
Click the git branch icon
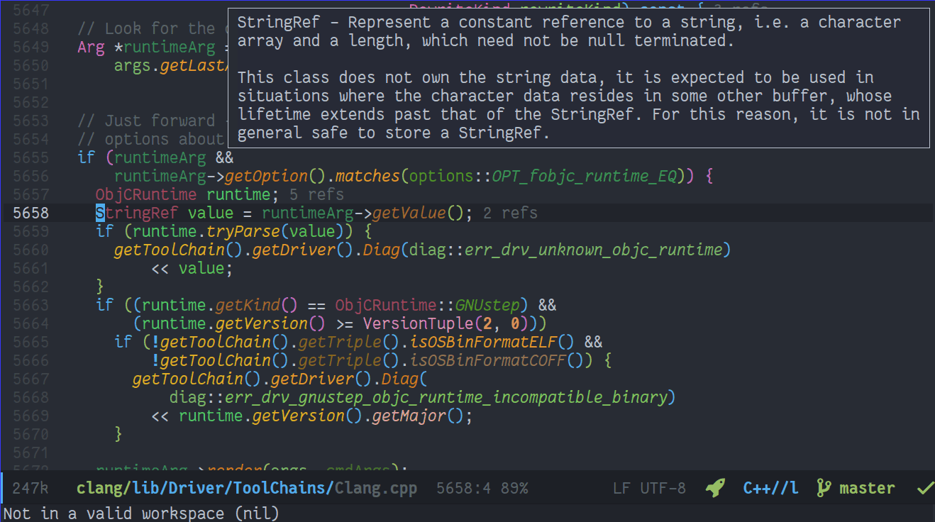[823, 488]
